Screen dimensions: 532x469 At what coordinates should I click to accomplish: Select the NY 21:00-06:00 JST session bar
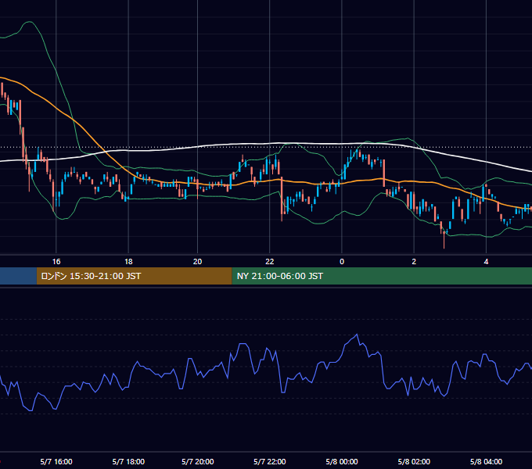(382, 276)
